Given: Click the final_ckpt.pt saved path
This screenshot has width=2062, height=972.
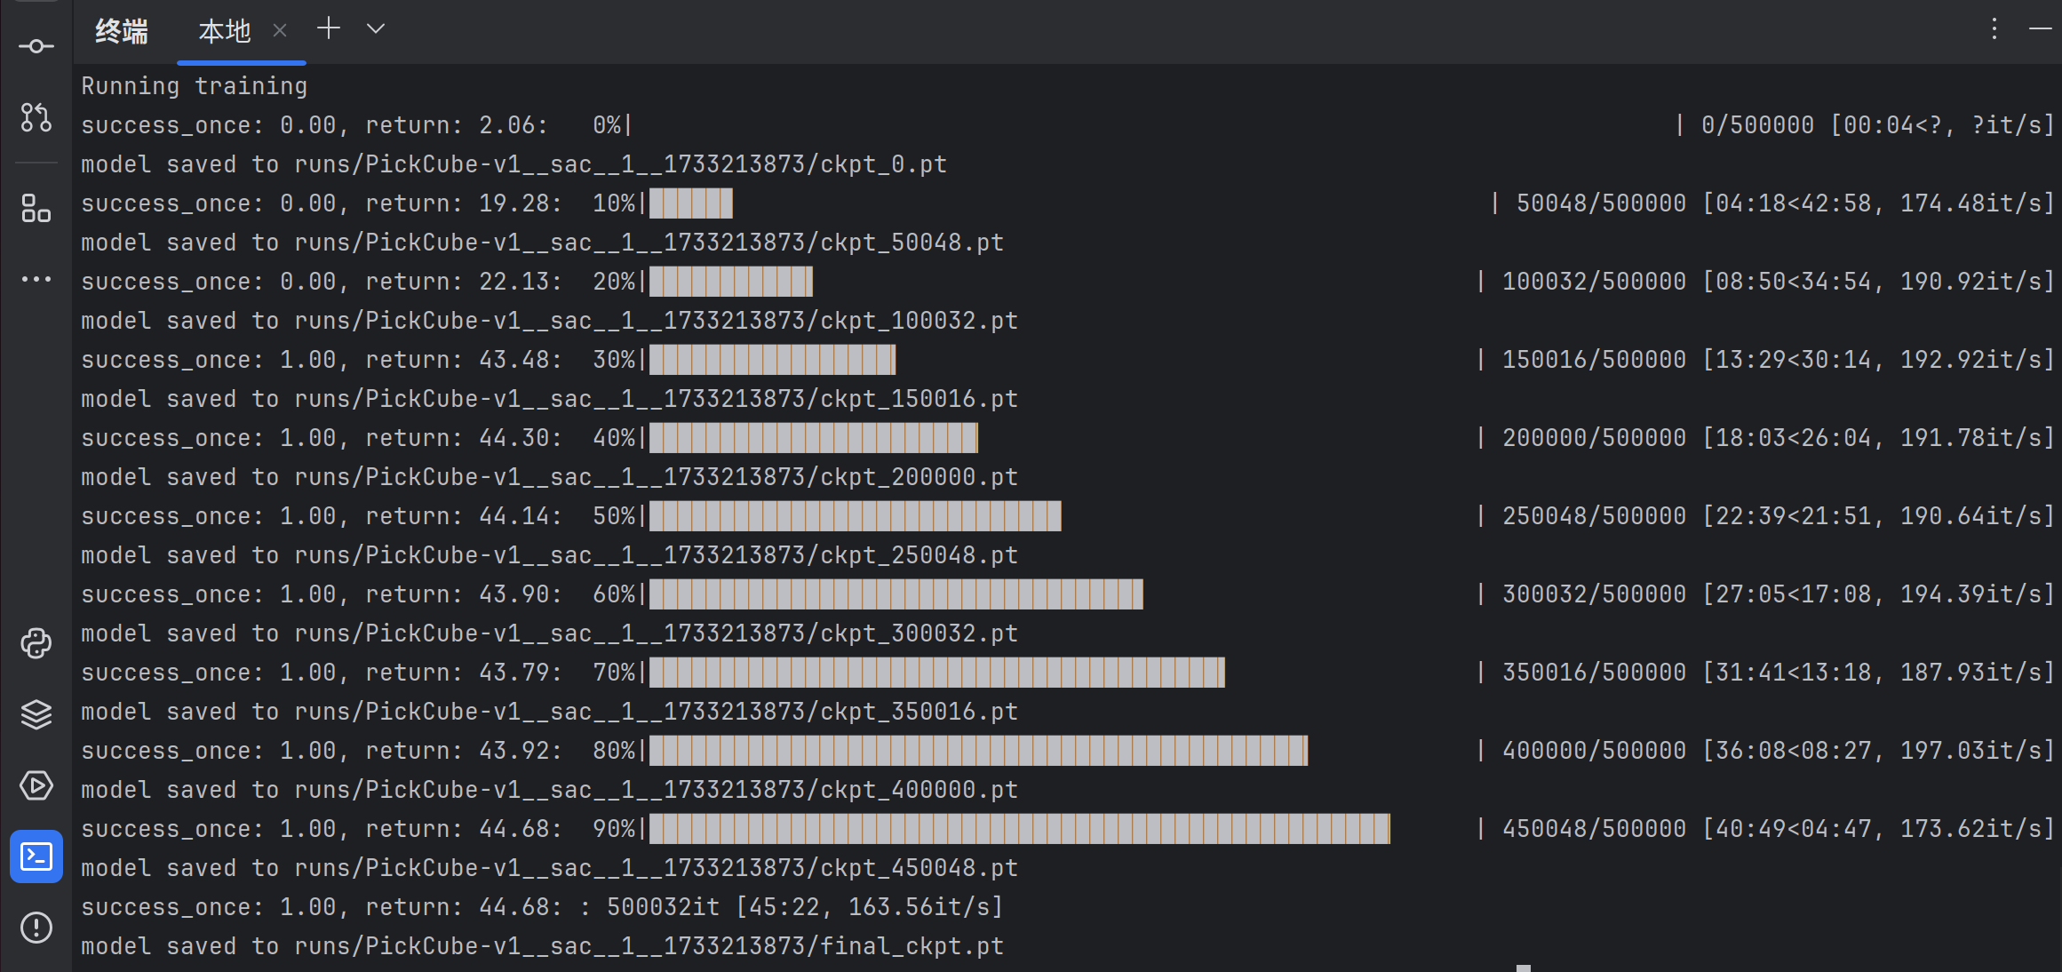Looking at the screenshot, I should pos(911,946).
